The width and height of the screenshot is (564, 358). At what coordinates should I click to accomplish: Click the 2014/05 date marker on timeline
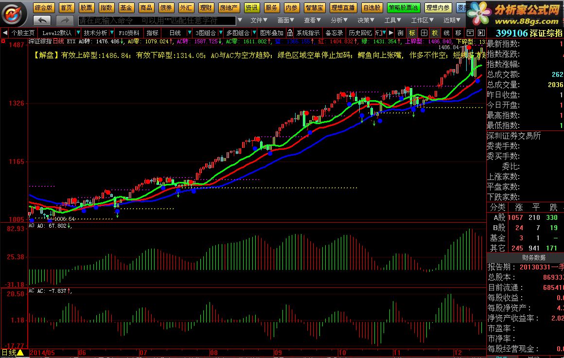pos(42,353)
